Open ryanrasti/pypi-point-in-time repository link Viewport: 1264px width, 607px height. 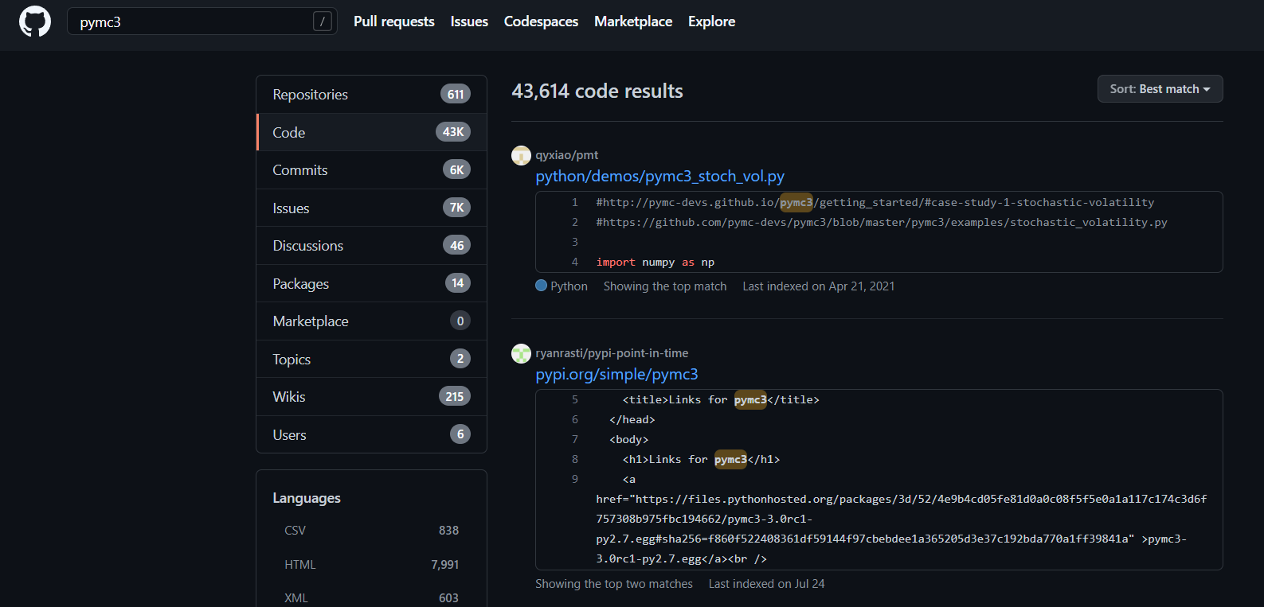pyautogui.click(x=612, y=353)
